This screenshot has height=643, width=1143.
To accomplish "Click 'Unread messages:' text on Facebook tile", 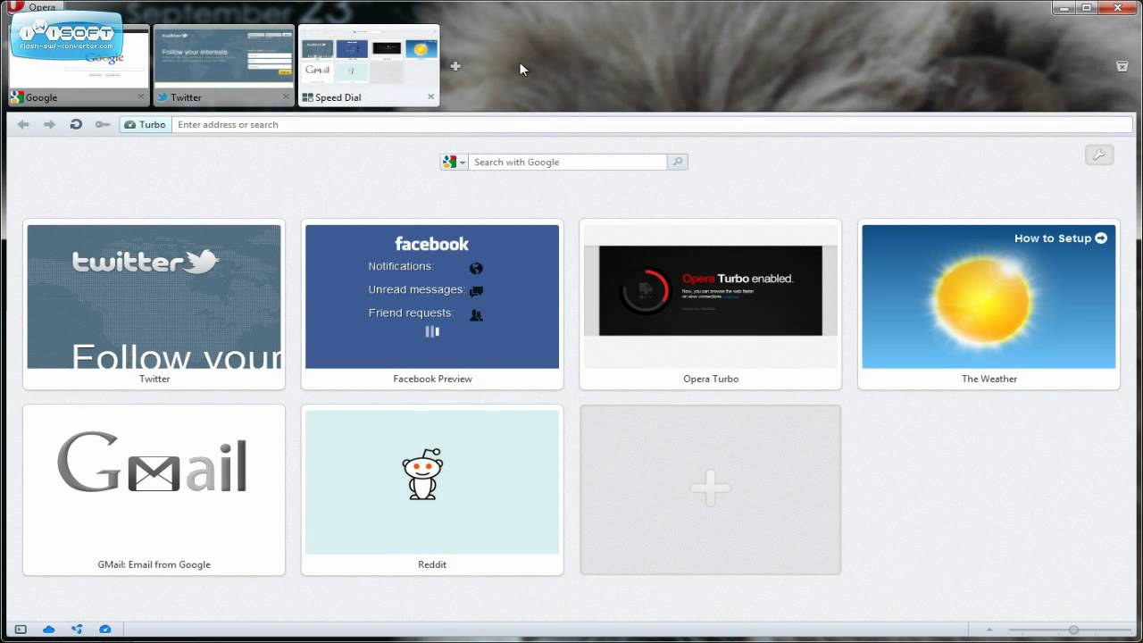I will tap(416, 289).
